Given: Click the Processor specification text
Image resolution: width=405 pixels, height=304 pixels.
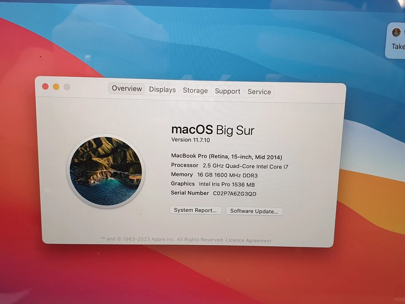Looking at the screenshot, I should 229,166.
